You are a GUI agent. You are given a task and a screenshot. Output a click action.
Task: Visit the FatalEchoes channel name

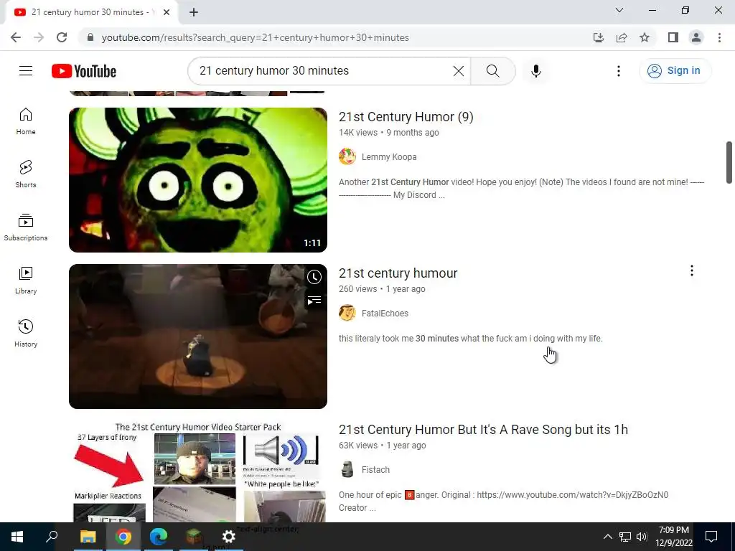(x=385, y=314)
